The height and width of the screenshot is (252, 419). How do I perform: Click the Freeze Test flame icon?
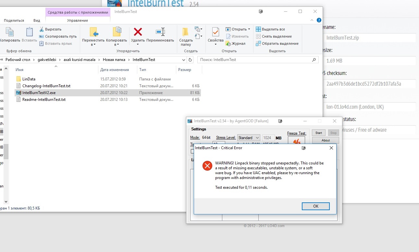[296, 141]
